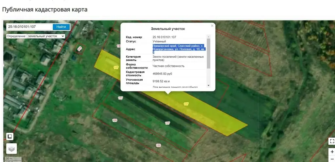This screenshot has height=162, width=335.
Task: Zoom in with the plus button
Action: click(x=332, y=152)
